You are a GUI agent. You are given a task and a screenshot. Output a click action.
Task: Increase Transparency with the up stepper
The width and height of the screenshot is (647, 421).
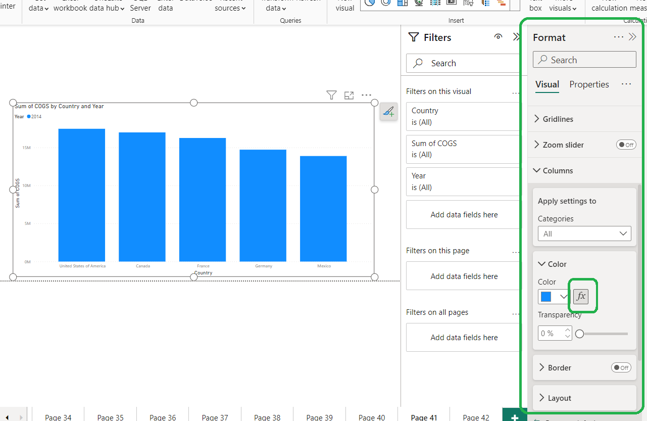[568, 331]
